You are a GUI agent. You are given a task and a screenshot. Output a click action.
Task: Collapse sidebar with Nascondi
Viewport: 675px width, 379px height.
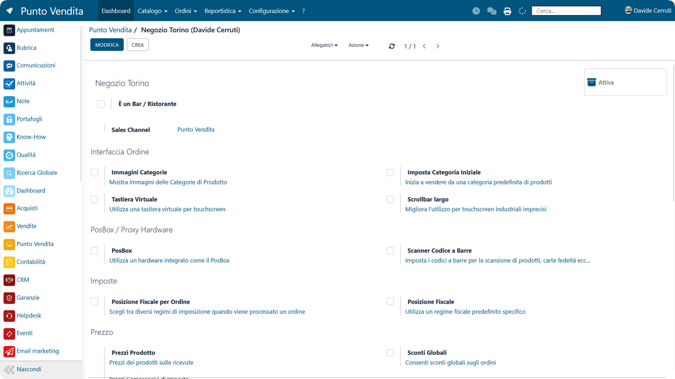(41, 369)
